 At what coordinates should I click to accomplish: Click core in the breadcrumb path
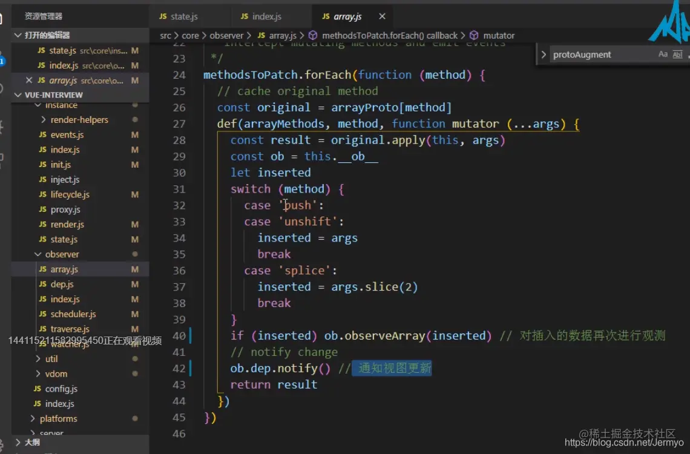coord(191,36)
